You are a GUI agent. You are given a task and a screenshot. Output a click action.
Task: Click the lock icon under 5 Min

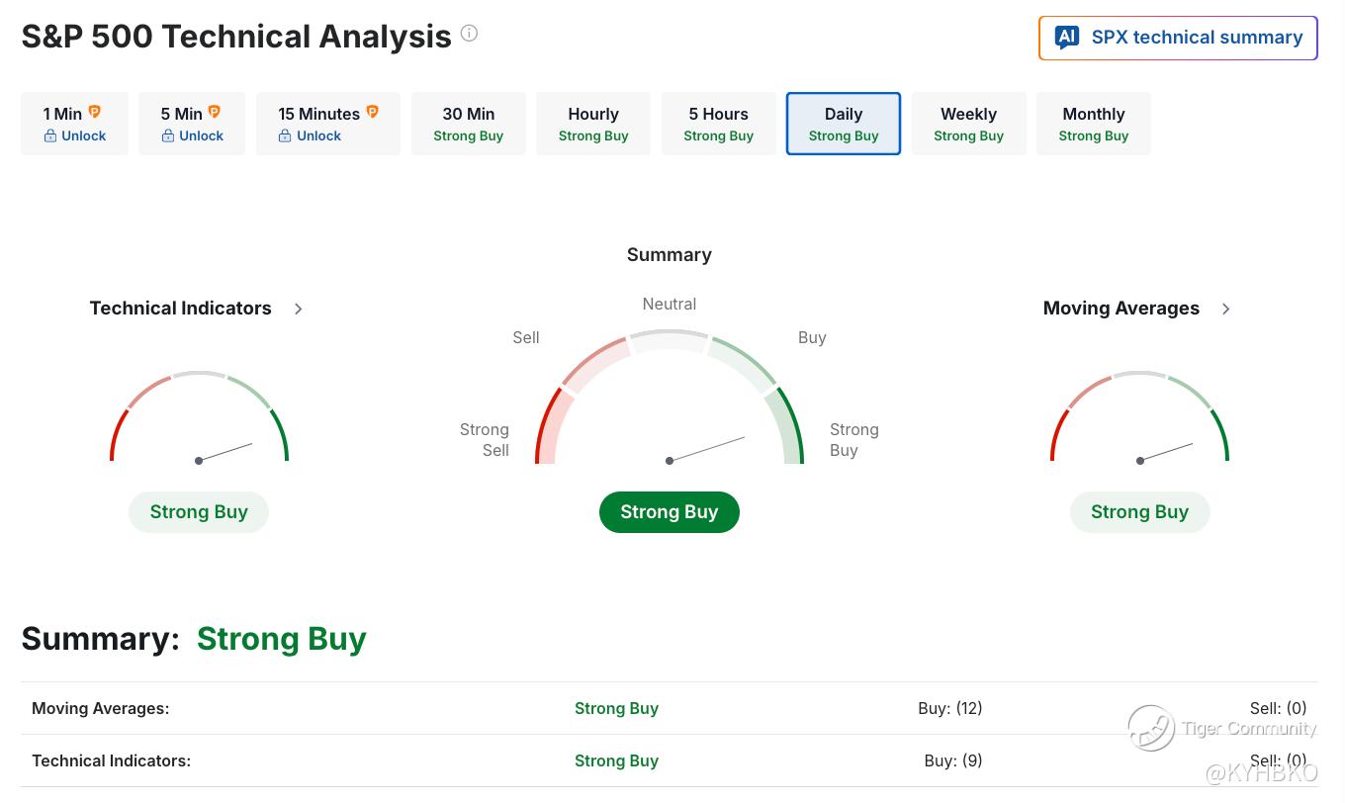coord(168,136)
